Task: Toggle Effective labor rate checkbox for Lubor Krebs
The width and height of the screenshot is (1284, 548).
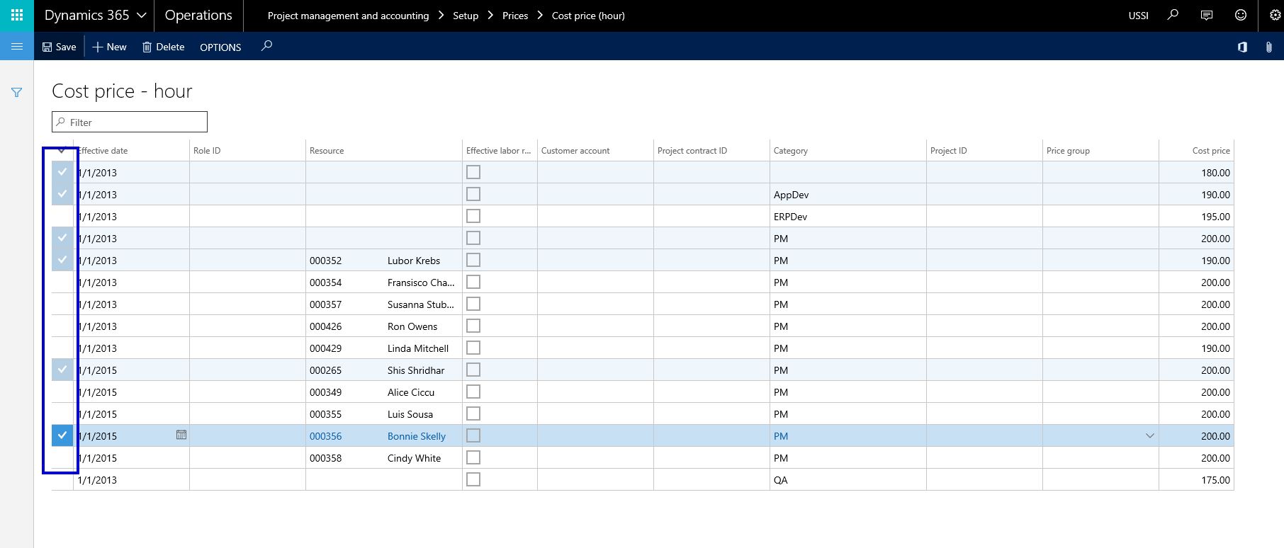Action: (x=473, y=260)
